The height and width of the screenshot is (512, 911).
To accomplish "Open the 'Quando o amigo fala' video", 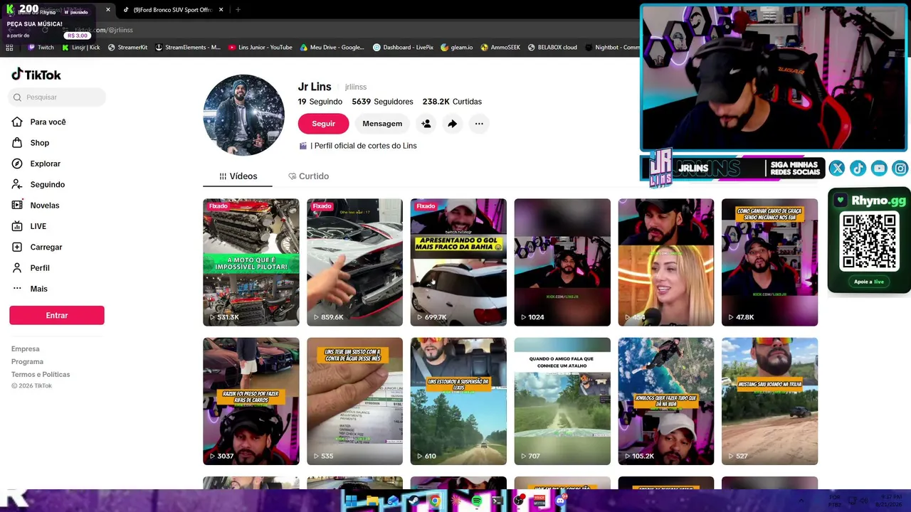I will point(562,401).
